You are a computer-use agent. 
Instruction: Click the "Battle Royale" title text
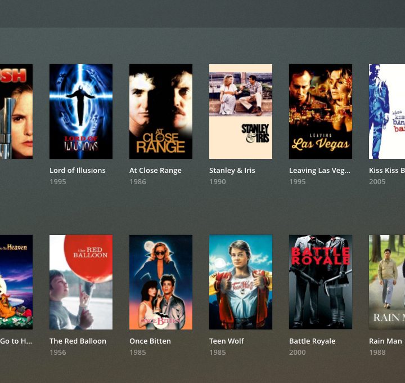pos(312,341)
